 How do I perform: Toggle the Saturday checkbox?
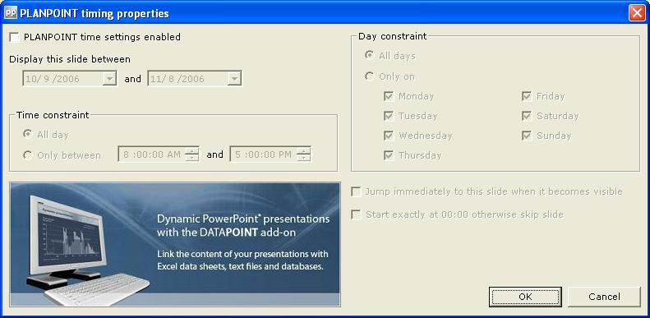click(527, 116)
